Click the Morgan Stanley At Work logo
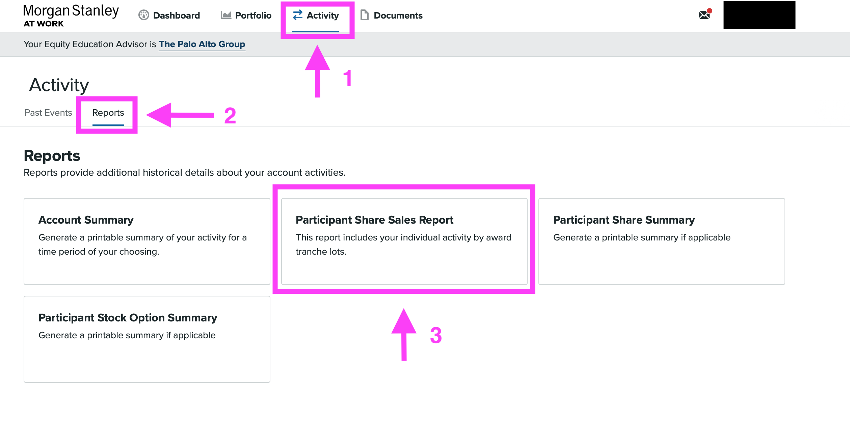The height and width of the screenshot is (429, 850). [71, 16]
